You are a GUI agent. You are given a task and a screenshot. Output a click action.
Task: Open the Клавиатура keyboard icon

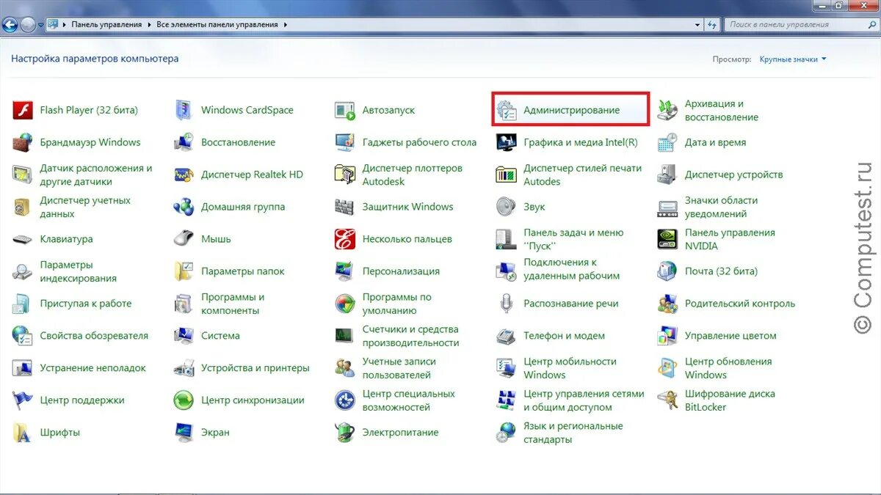(x=23, y=239)
